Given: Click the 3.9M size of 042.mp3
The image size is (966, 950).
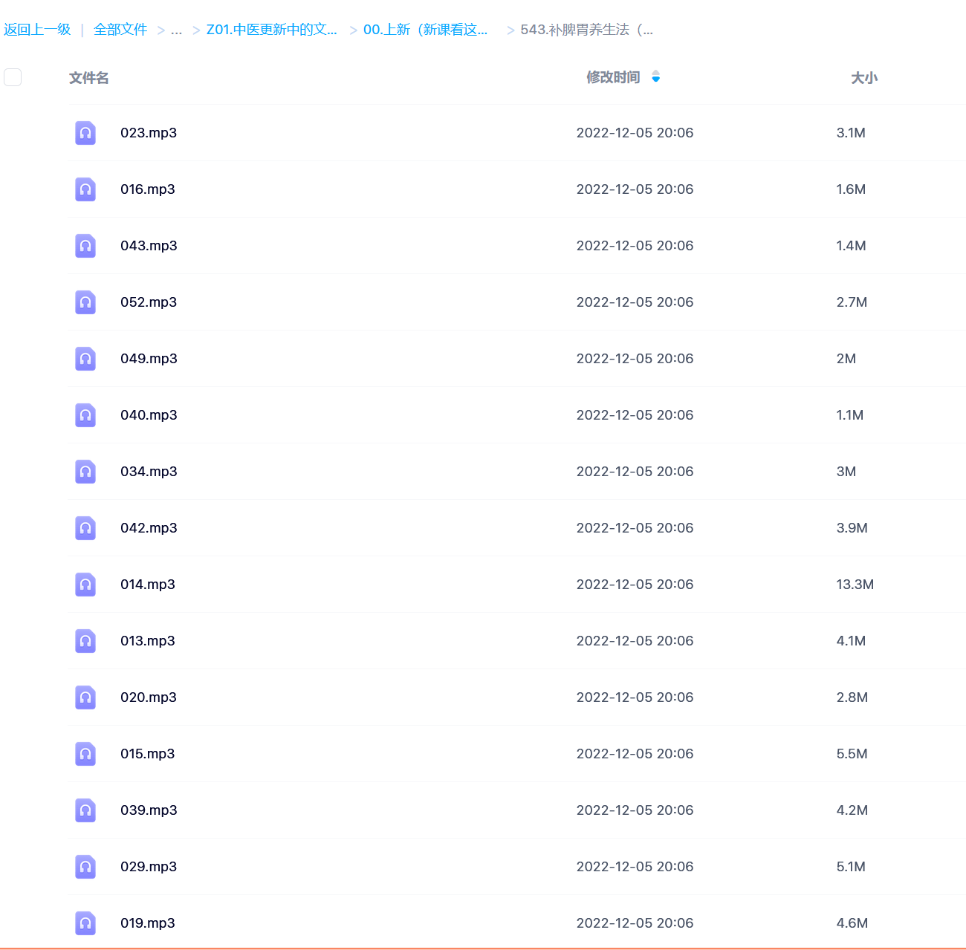Looking at the screenshot, I should pos(852,528).
